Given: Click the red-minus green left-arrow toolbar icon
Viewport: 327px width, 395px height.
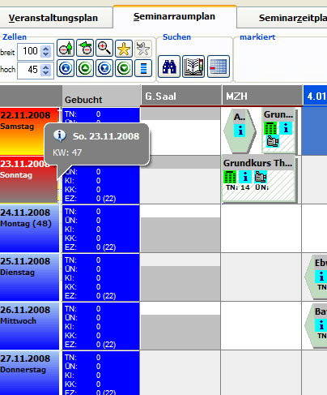Looking at the screenshot, I should tap(85, 49).
